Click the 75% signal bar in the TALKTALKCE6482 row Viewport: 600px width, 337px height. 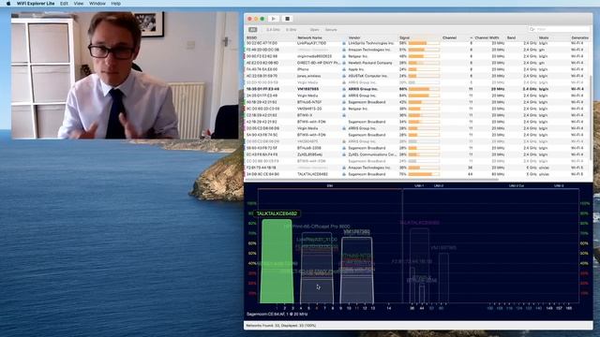click(x=424, y=174)
